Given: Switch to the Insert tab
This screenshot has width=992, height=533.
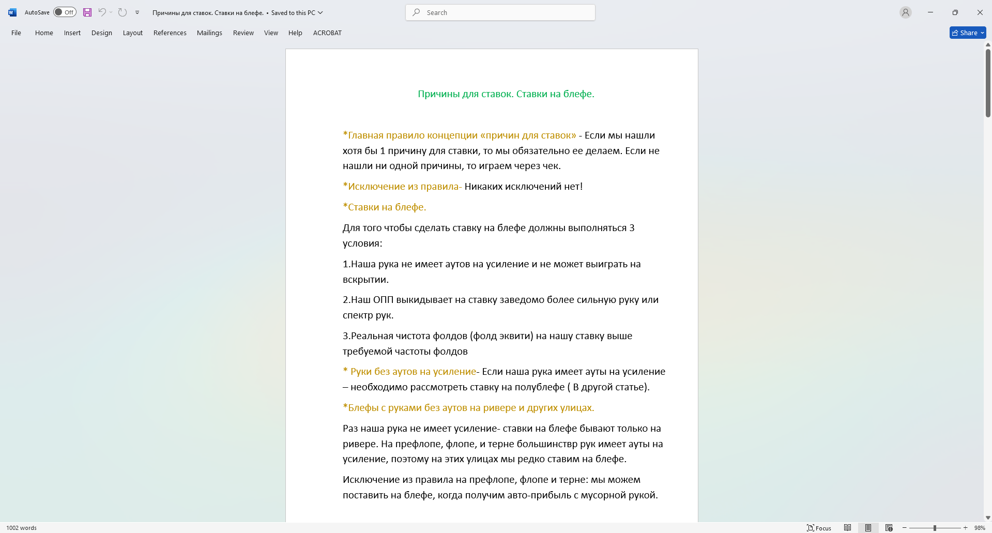Looking at the screenshot, I should pos(72,33).
